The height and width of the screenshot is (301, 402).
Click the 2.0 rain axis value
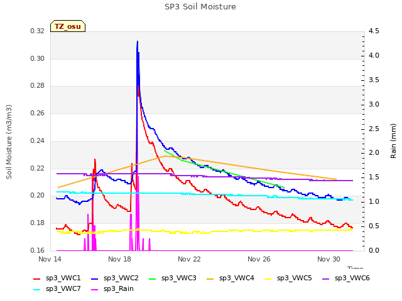(x=374, y=153)
